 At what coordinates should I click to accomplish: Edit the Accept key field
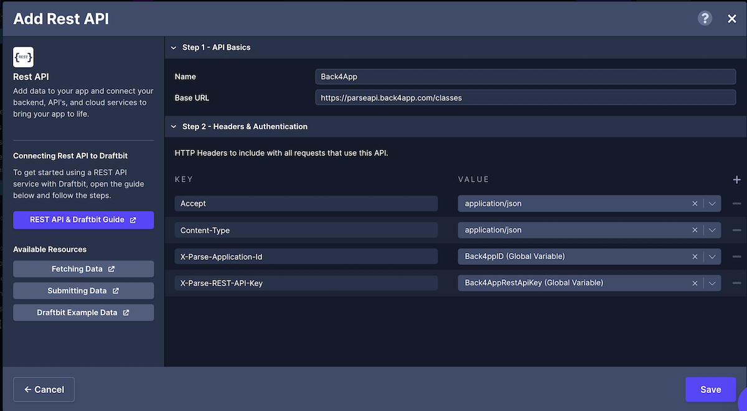[x=306, y=203]
